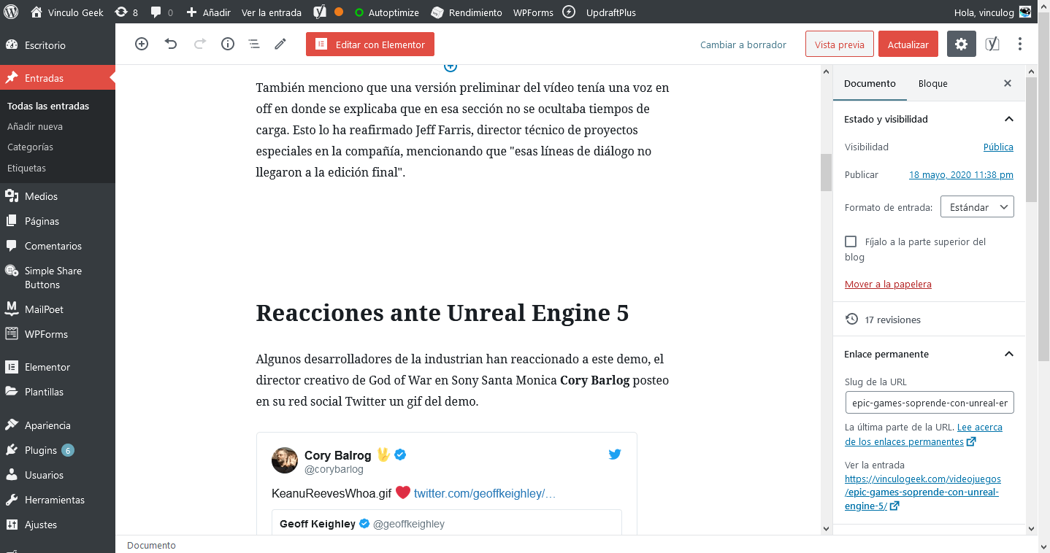Open the Formato de entrada dropdown

[977, 207]
